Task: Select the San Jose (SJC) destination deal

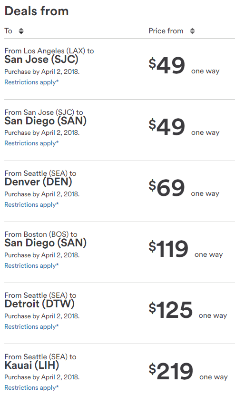Action: pyautogui.click(x=41, y=60)
